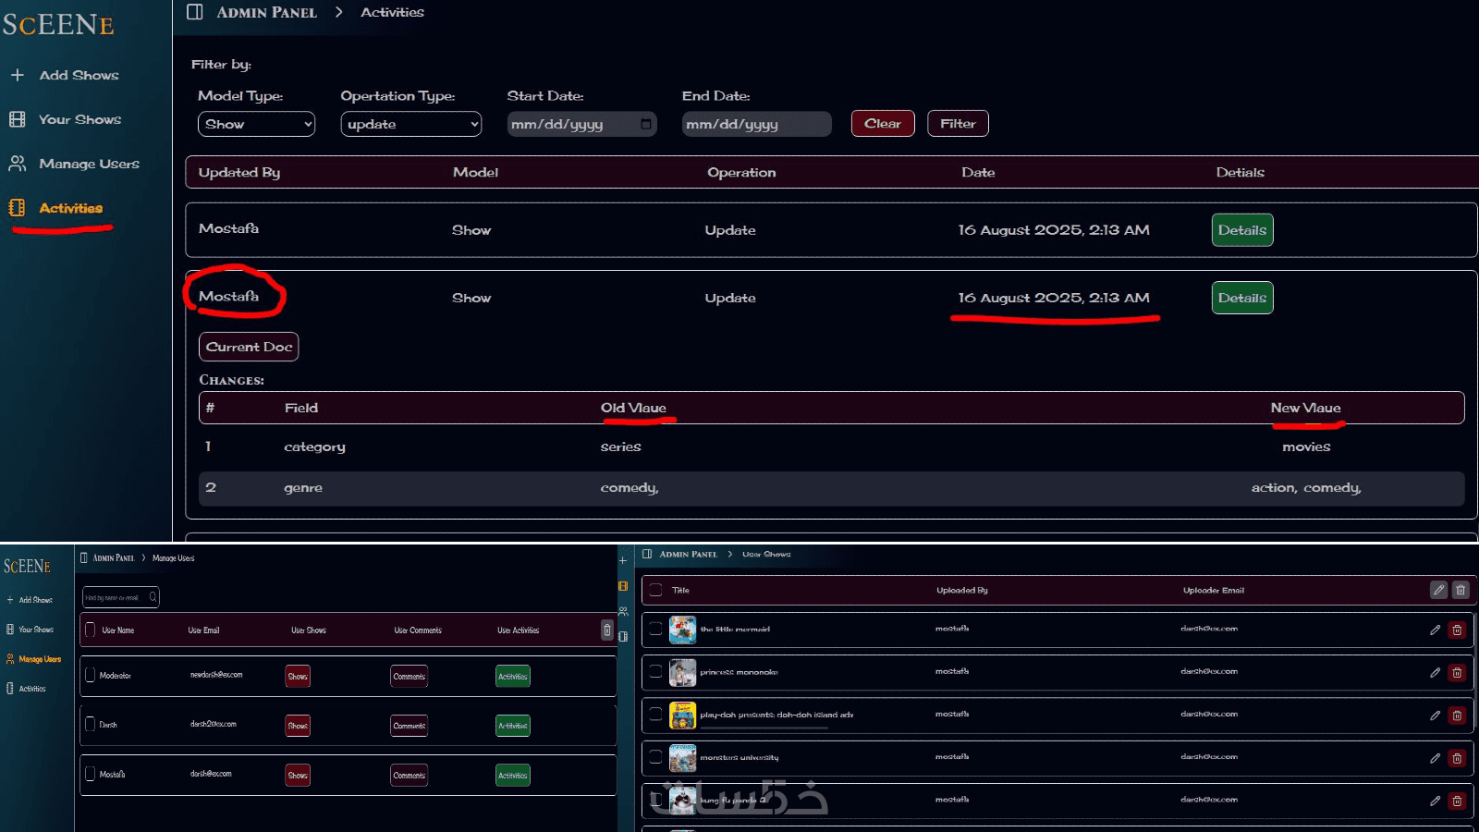Screen dimensions: 1479x832
Task: Click the trash icon in the Manage Users table header
Action: pos(607,630)
